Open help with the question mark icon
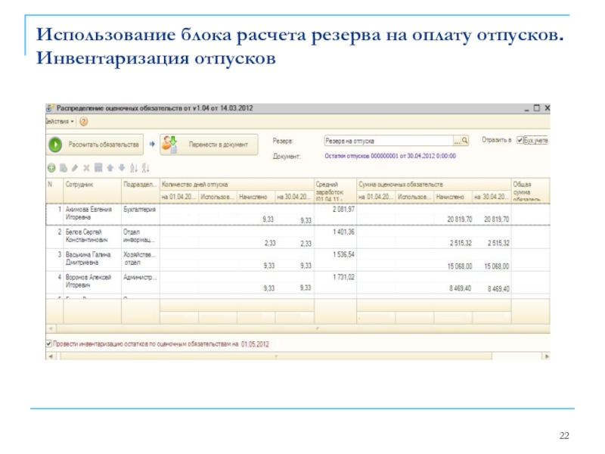This screenshot has width=605, height=454. pyautogui.click(x=82, y=121)
